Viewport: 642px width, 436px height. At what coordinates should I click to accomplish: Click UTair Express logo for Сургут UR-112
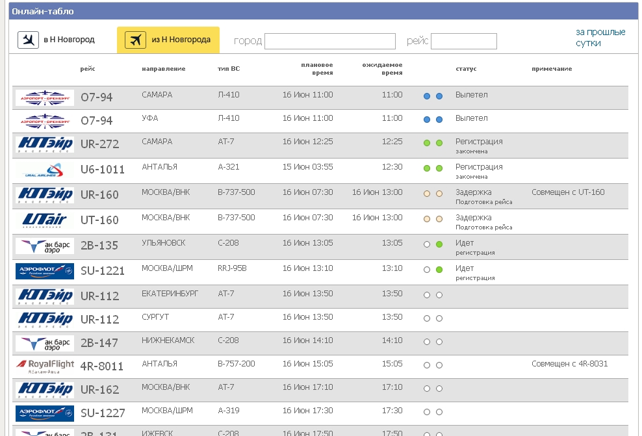click(x=45, y=320)
